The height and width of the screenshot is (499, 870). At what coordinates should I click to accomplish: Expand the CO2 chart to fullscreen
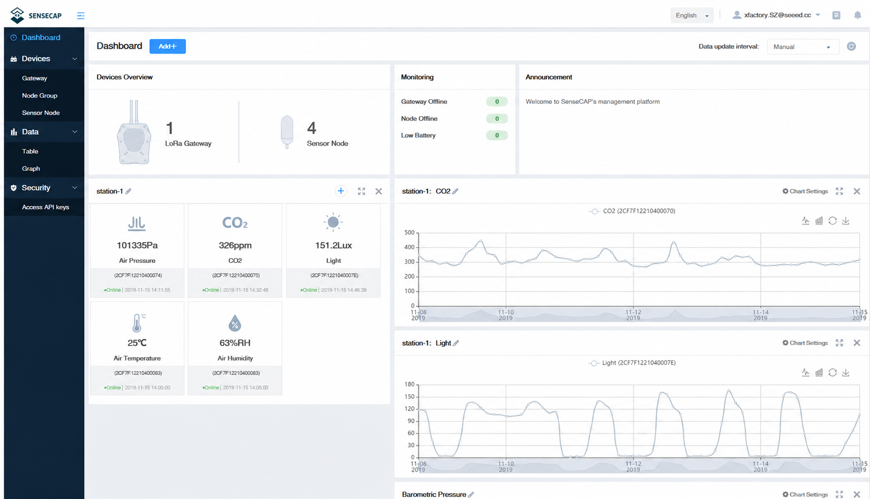tap(839, 191)
